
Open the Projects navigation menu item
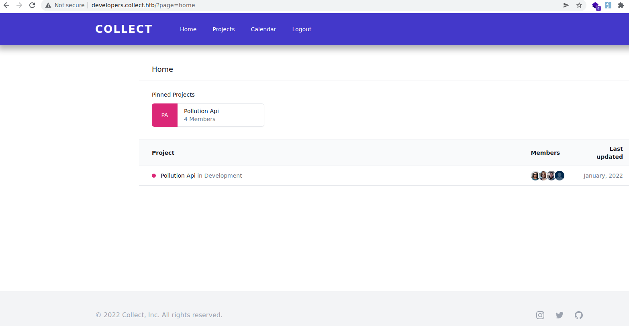click(x=223, y=29)
